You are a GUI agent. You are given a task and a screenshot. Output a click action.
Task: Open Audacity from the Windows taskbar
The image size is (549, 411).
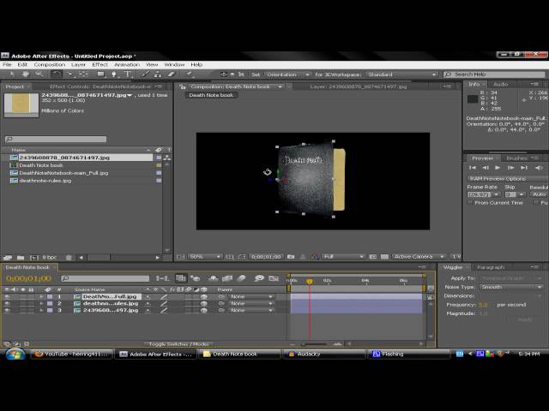tap(323, 354)
